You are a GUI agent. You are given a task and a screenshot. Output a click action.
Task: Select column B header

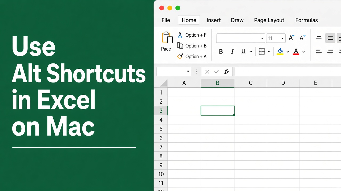click(217, 83)
